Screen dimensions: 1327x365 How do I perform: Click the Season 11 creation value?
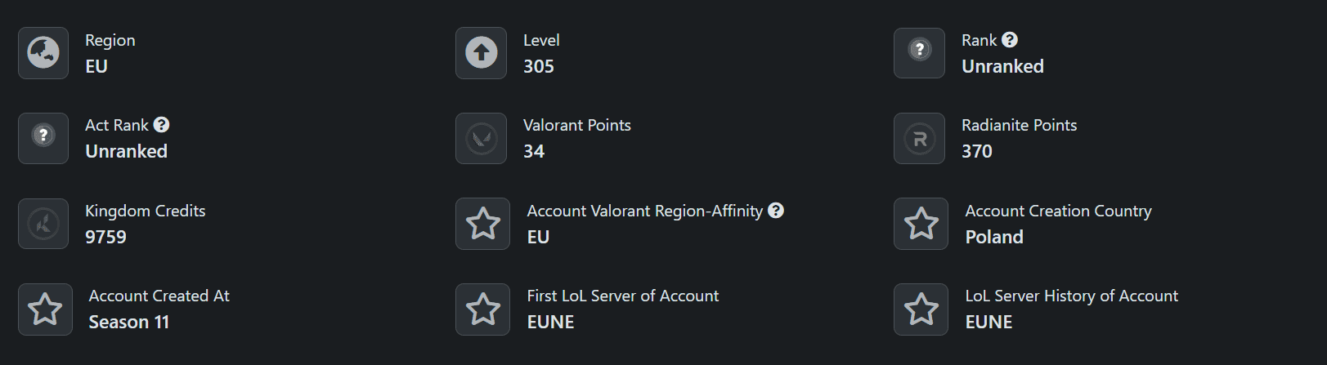(129, 322)
